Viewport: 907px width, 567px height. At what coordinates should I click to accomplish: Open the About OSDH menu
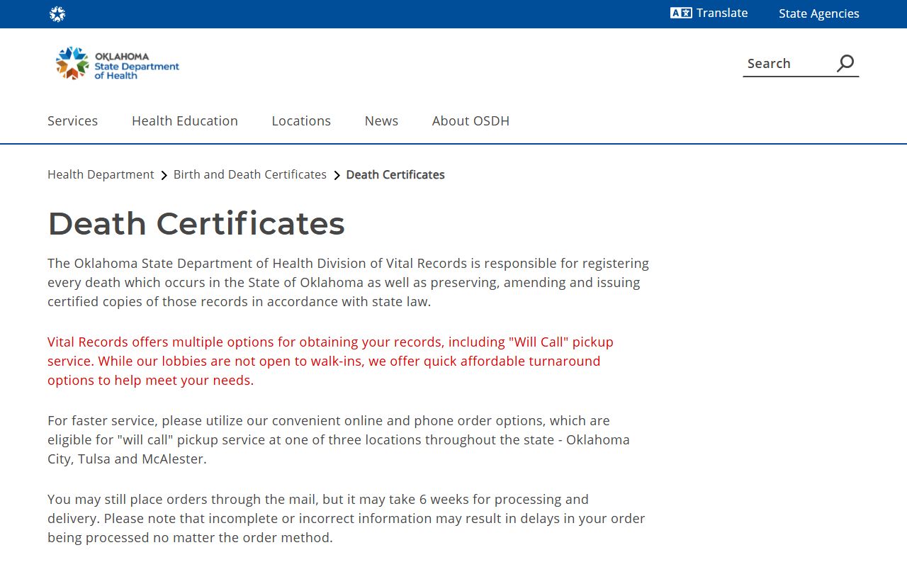coord(471,120)
